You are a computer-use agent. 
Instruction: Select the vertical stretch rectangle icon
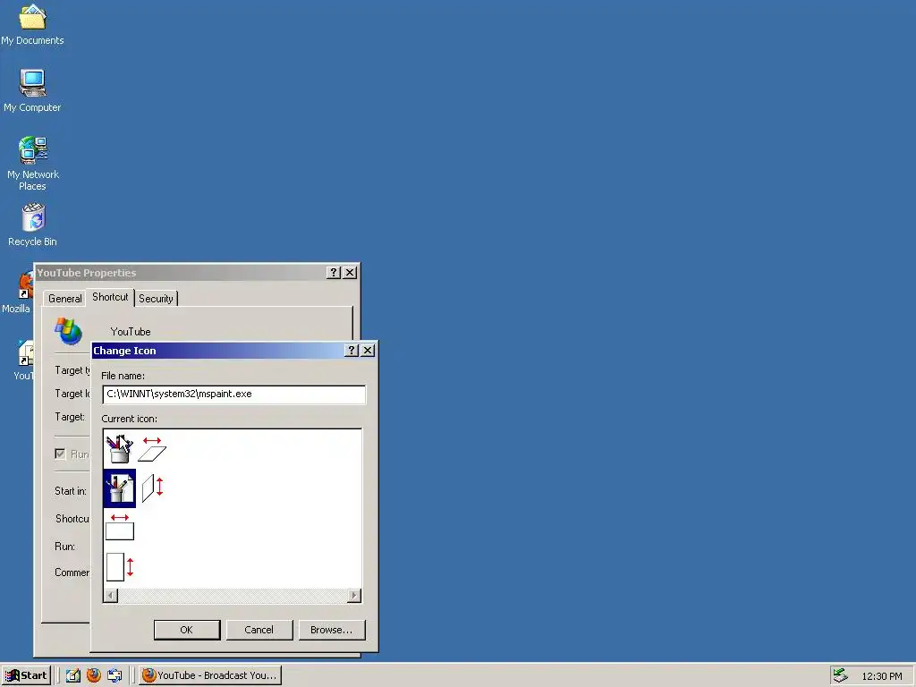pyautogui.click(x=121, y=566)
